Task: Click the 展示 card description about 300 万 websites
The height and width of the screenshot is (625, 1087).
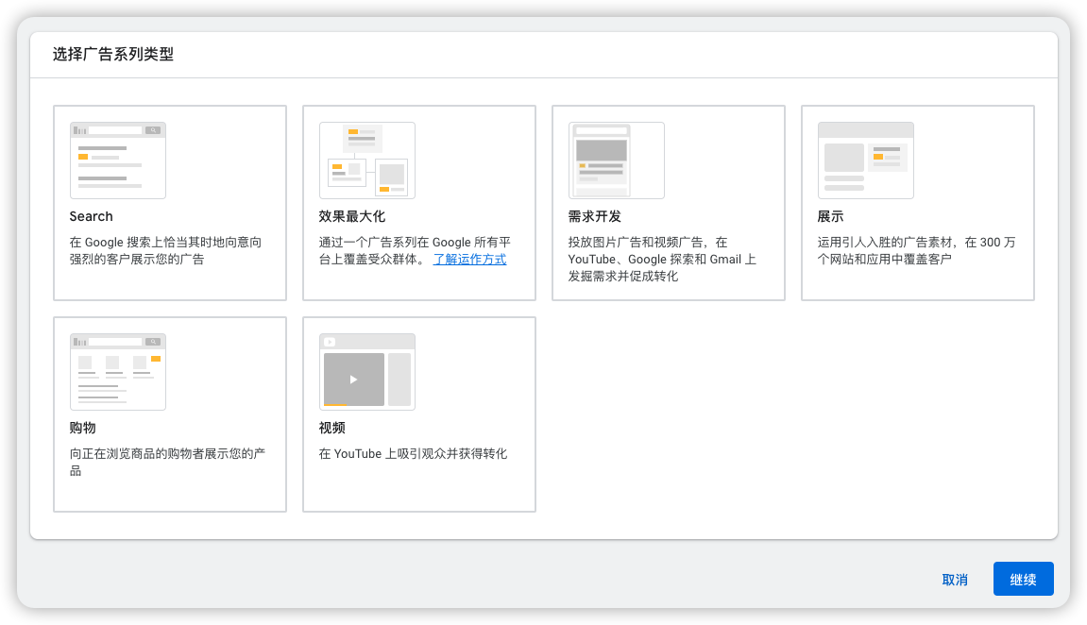Action: [916, 250]
